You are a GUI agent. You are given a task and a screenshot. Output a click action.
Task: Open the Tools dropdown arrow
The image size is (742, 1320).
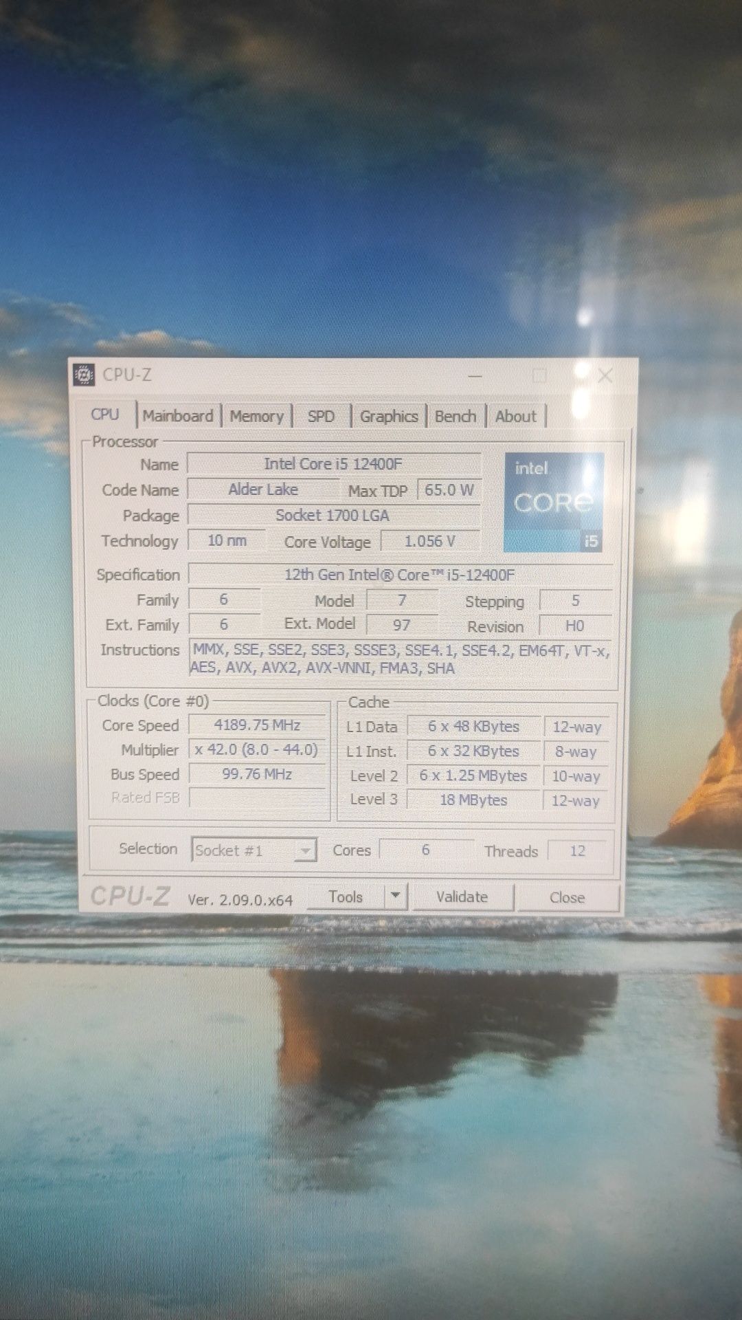click(x=395, y=896)
